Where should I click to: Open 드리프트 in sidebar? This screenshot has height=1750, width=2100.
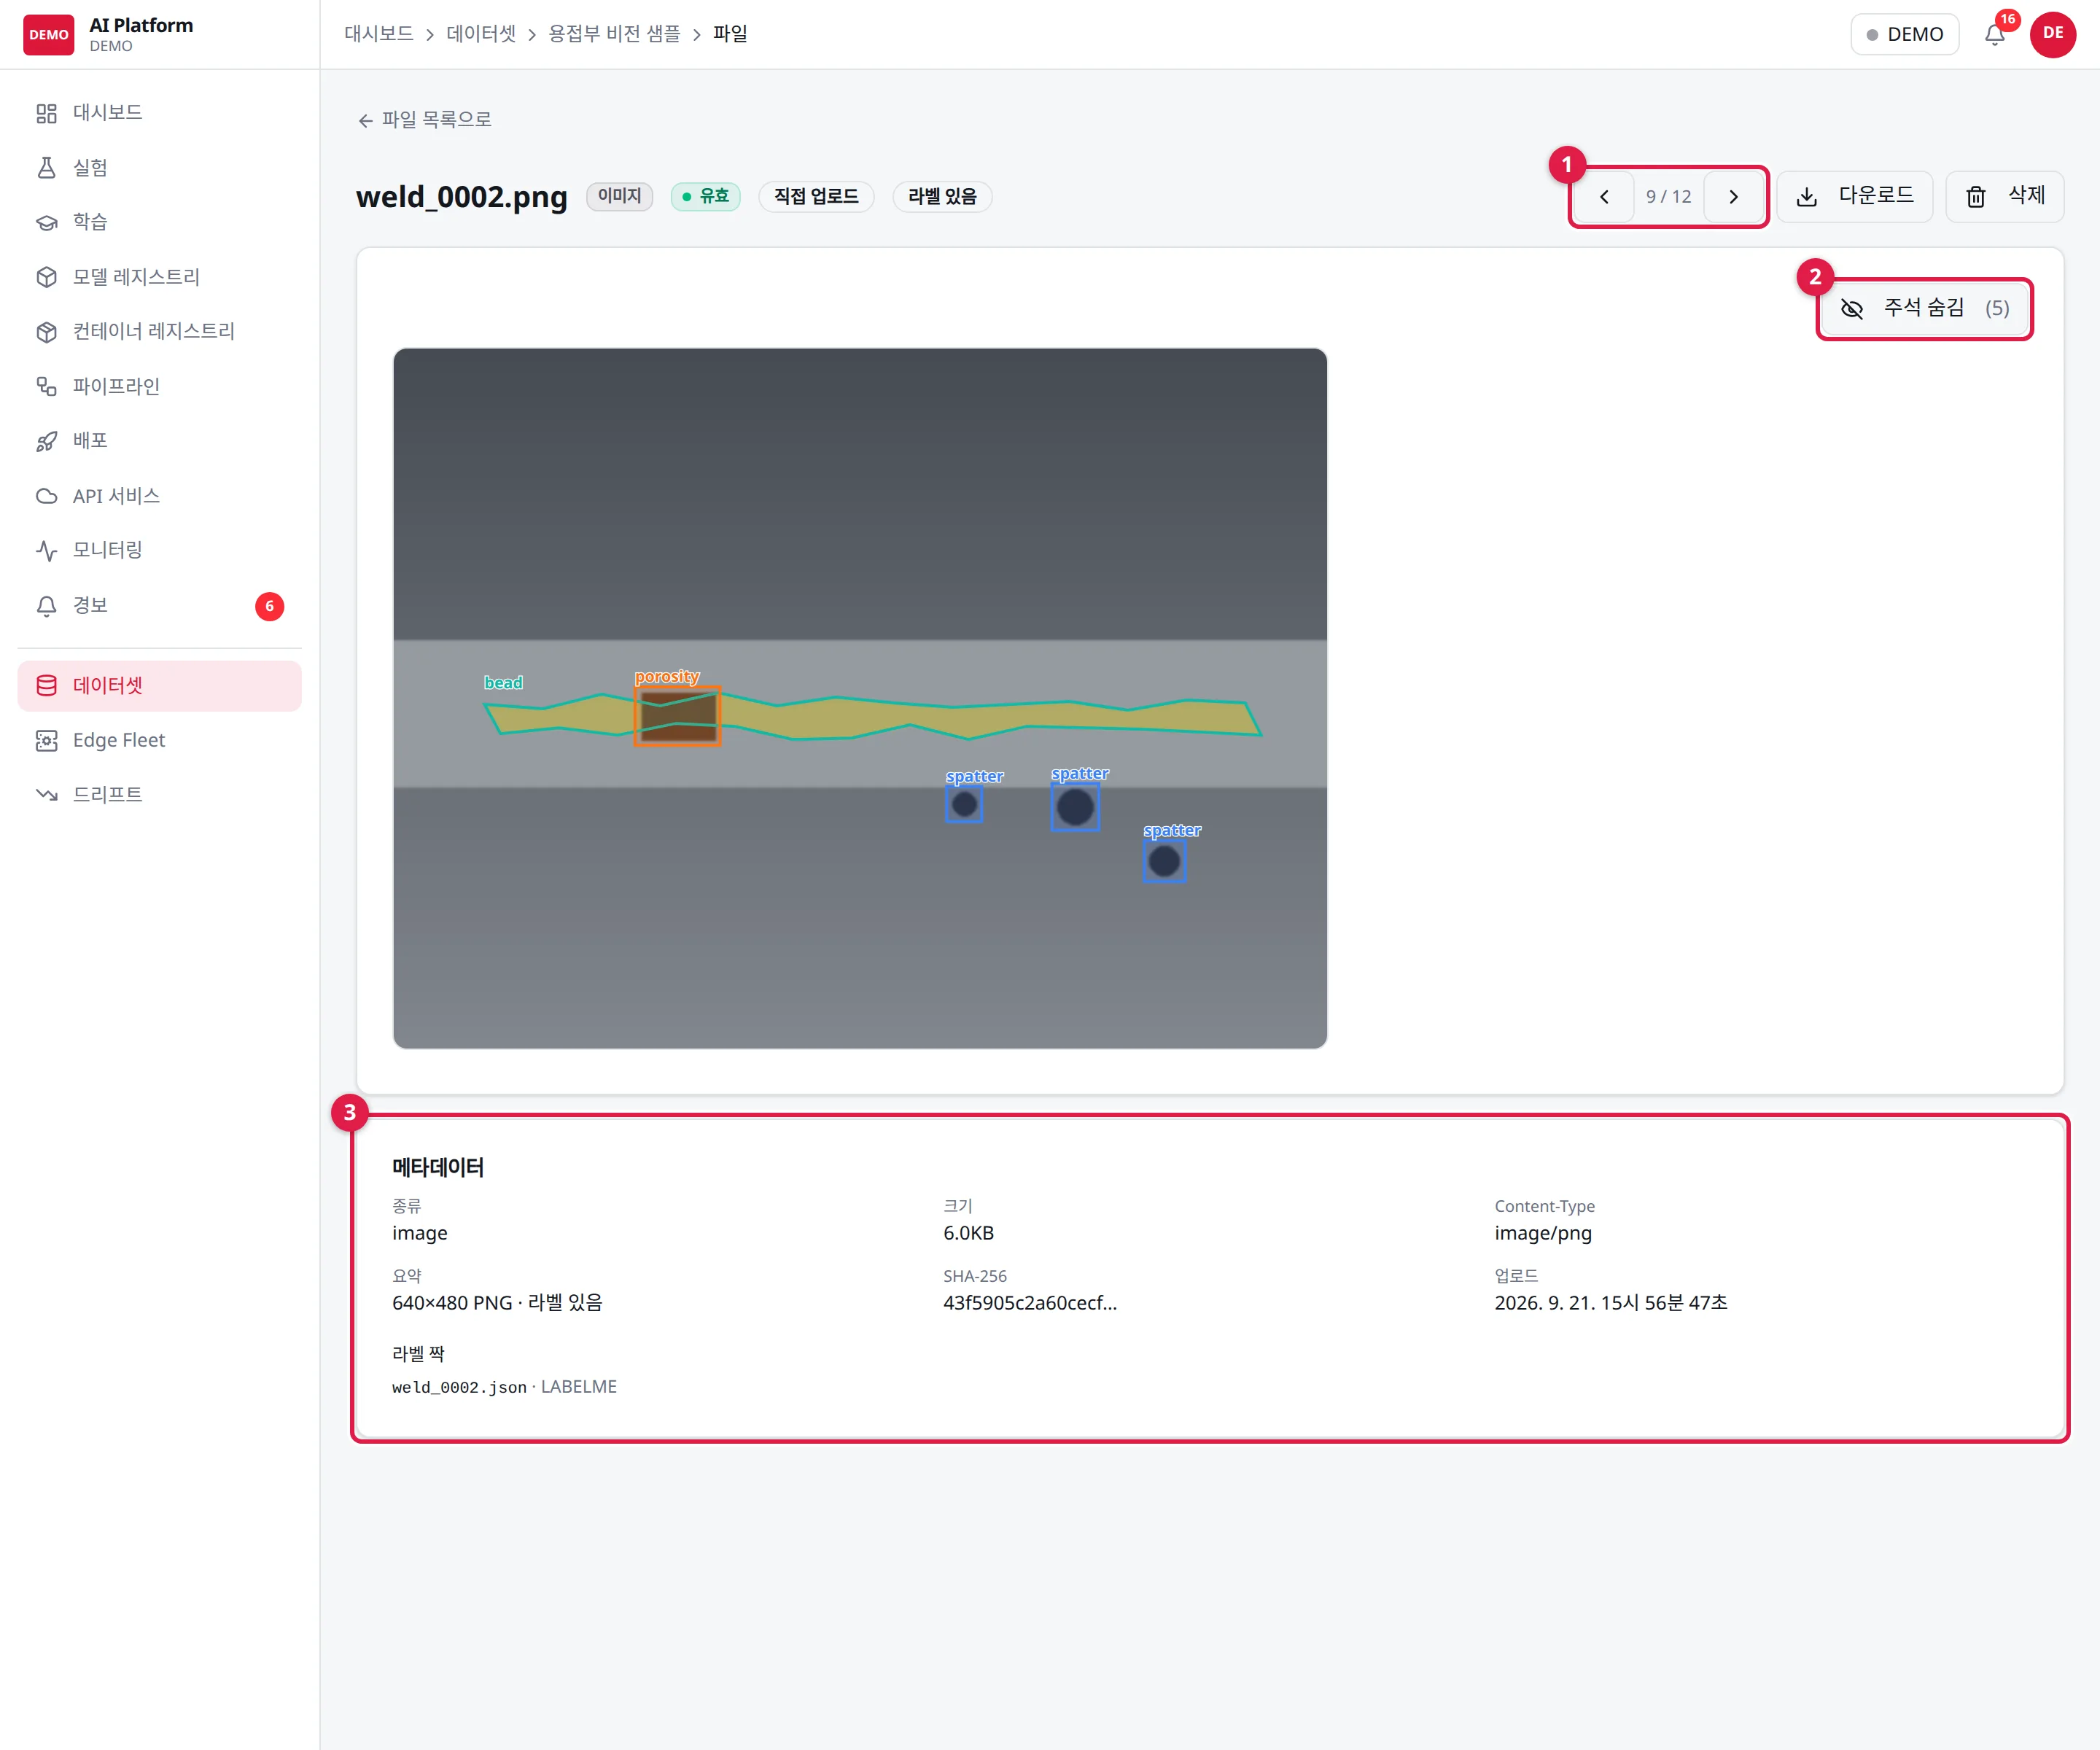[x=160, y=795]
